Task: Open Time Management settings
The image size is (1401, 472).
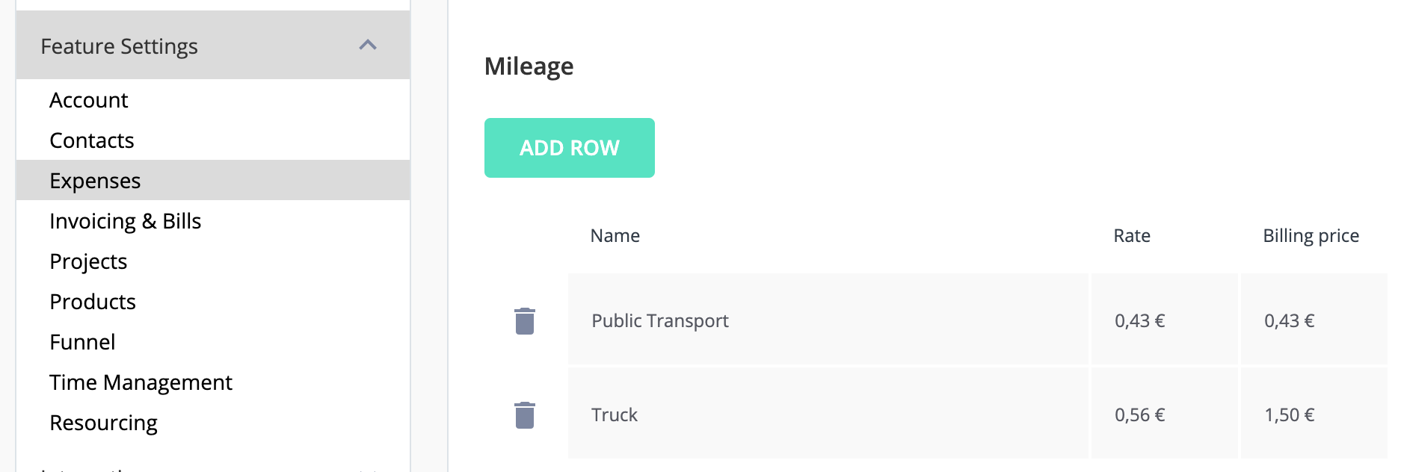Action: click(x=141, y=382)
